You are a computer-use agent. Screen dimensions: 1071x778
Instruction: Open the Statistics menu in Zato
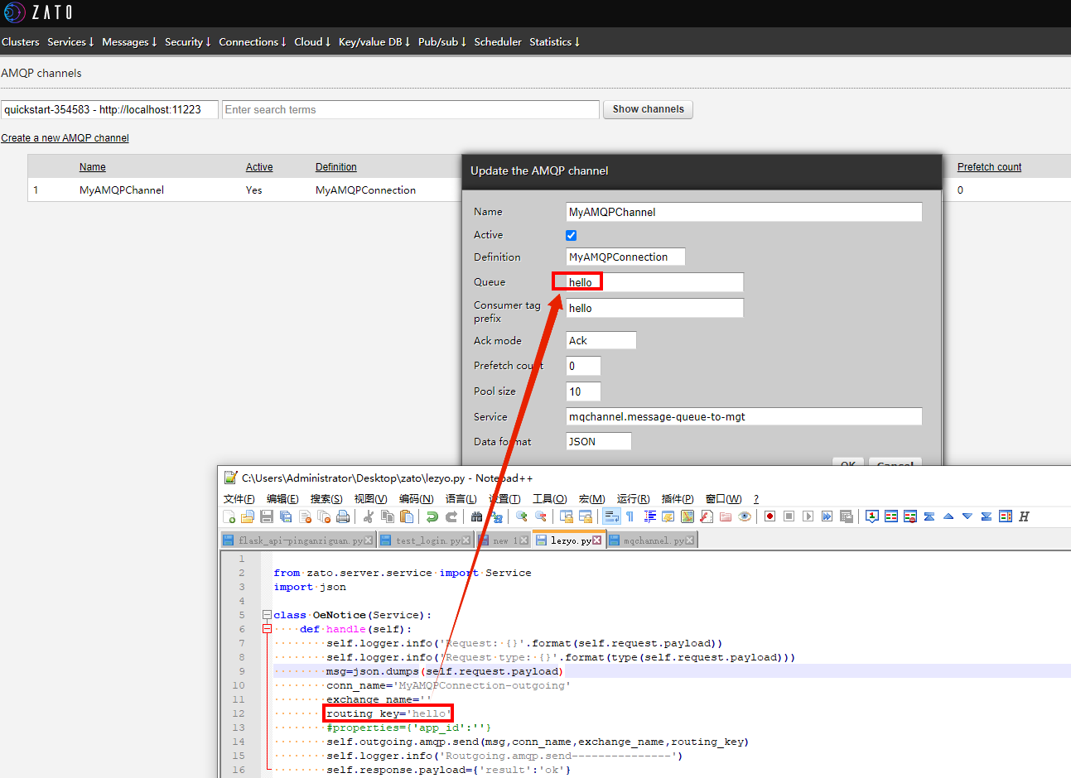click(x=554, y=41)
